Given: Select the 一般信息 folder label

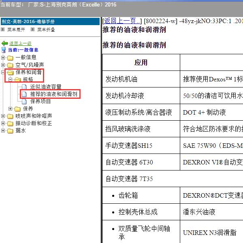Looking at the screenshot, I should tap(26, 58).
